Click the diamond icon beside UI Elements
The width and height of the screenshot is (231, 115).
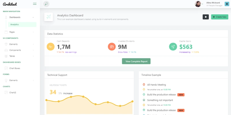[x=6, y=44]
